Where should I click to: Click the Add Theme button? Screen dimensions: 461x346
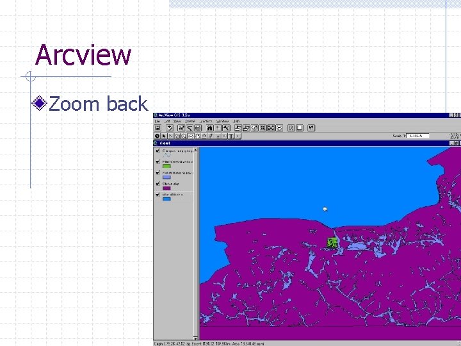click(170, 128)
